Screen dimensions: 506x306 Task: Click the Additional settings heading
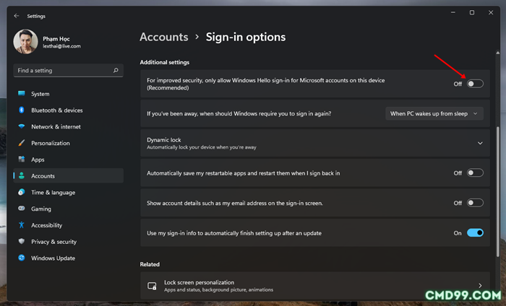pyautogui.click(x=165, y=62)
